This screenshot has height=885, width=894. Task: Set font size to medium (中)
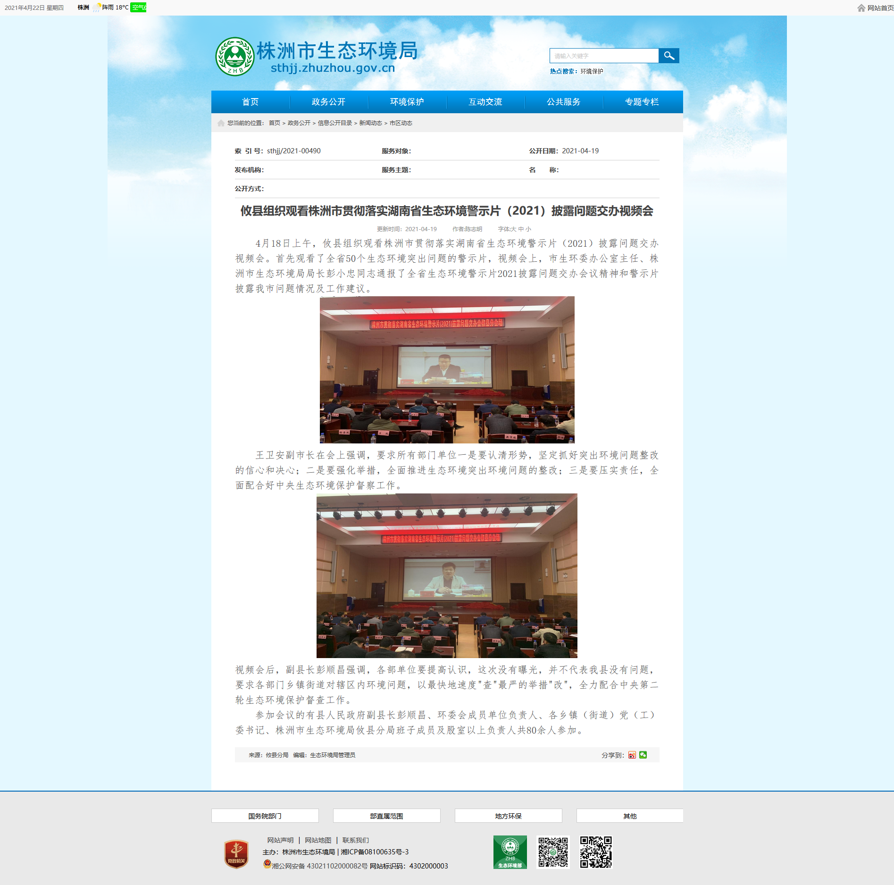point(521,229)
